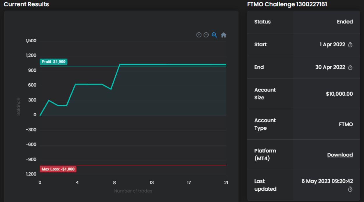Click the clock icon beside End date
This screenshot has width=364, height=202.
point(350,68)
